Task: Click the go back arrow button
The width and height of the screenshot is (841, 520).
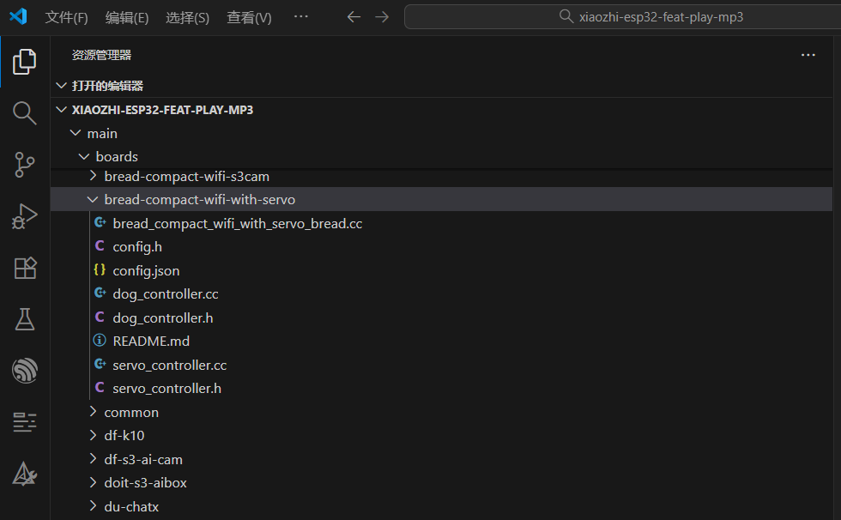Action: point(353,17)
